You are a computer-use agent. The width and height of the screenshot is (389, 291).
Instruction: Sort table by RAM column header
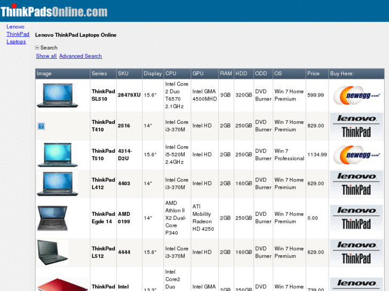tap(226, 74)
